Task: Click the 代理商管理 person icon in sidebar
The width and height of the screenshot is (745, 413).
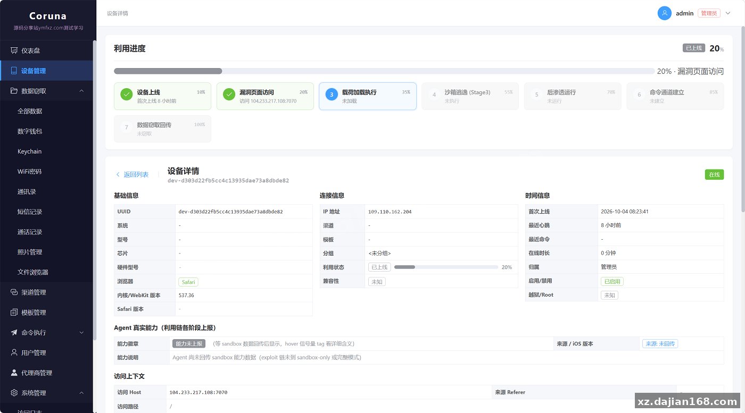Action: tap(14, 373)
